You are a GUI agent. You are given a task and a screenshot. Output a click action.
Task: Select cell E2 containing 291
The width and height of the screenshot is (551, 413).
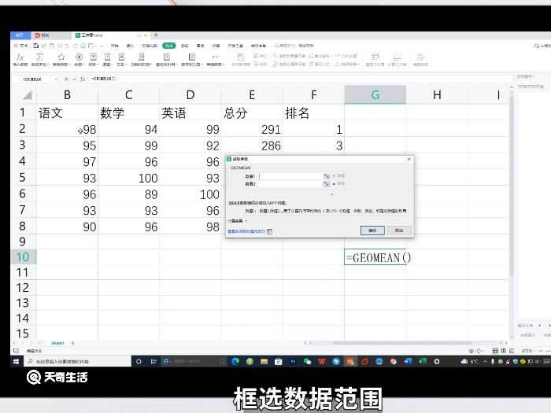point(252,129)
